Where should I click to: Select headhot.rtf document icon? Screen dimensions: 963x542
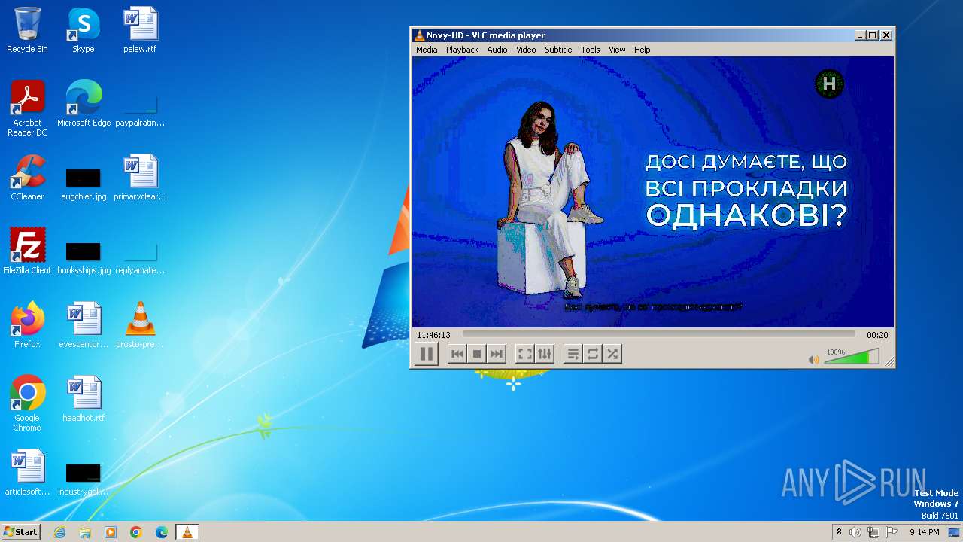[84, 399]
